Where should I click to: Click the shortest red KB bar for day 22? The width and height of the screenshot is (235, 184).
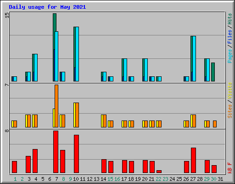point(159,172)
